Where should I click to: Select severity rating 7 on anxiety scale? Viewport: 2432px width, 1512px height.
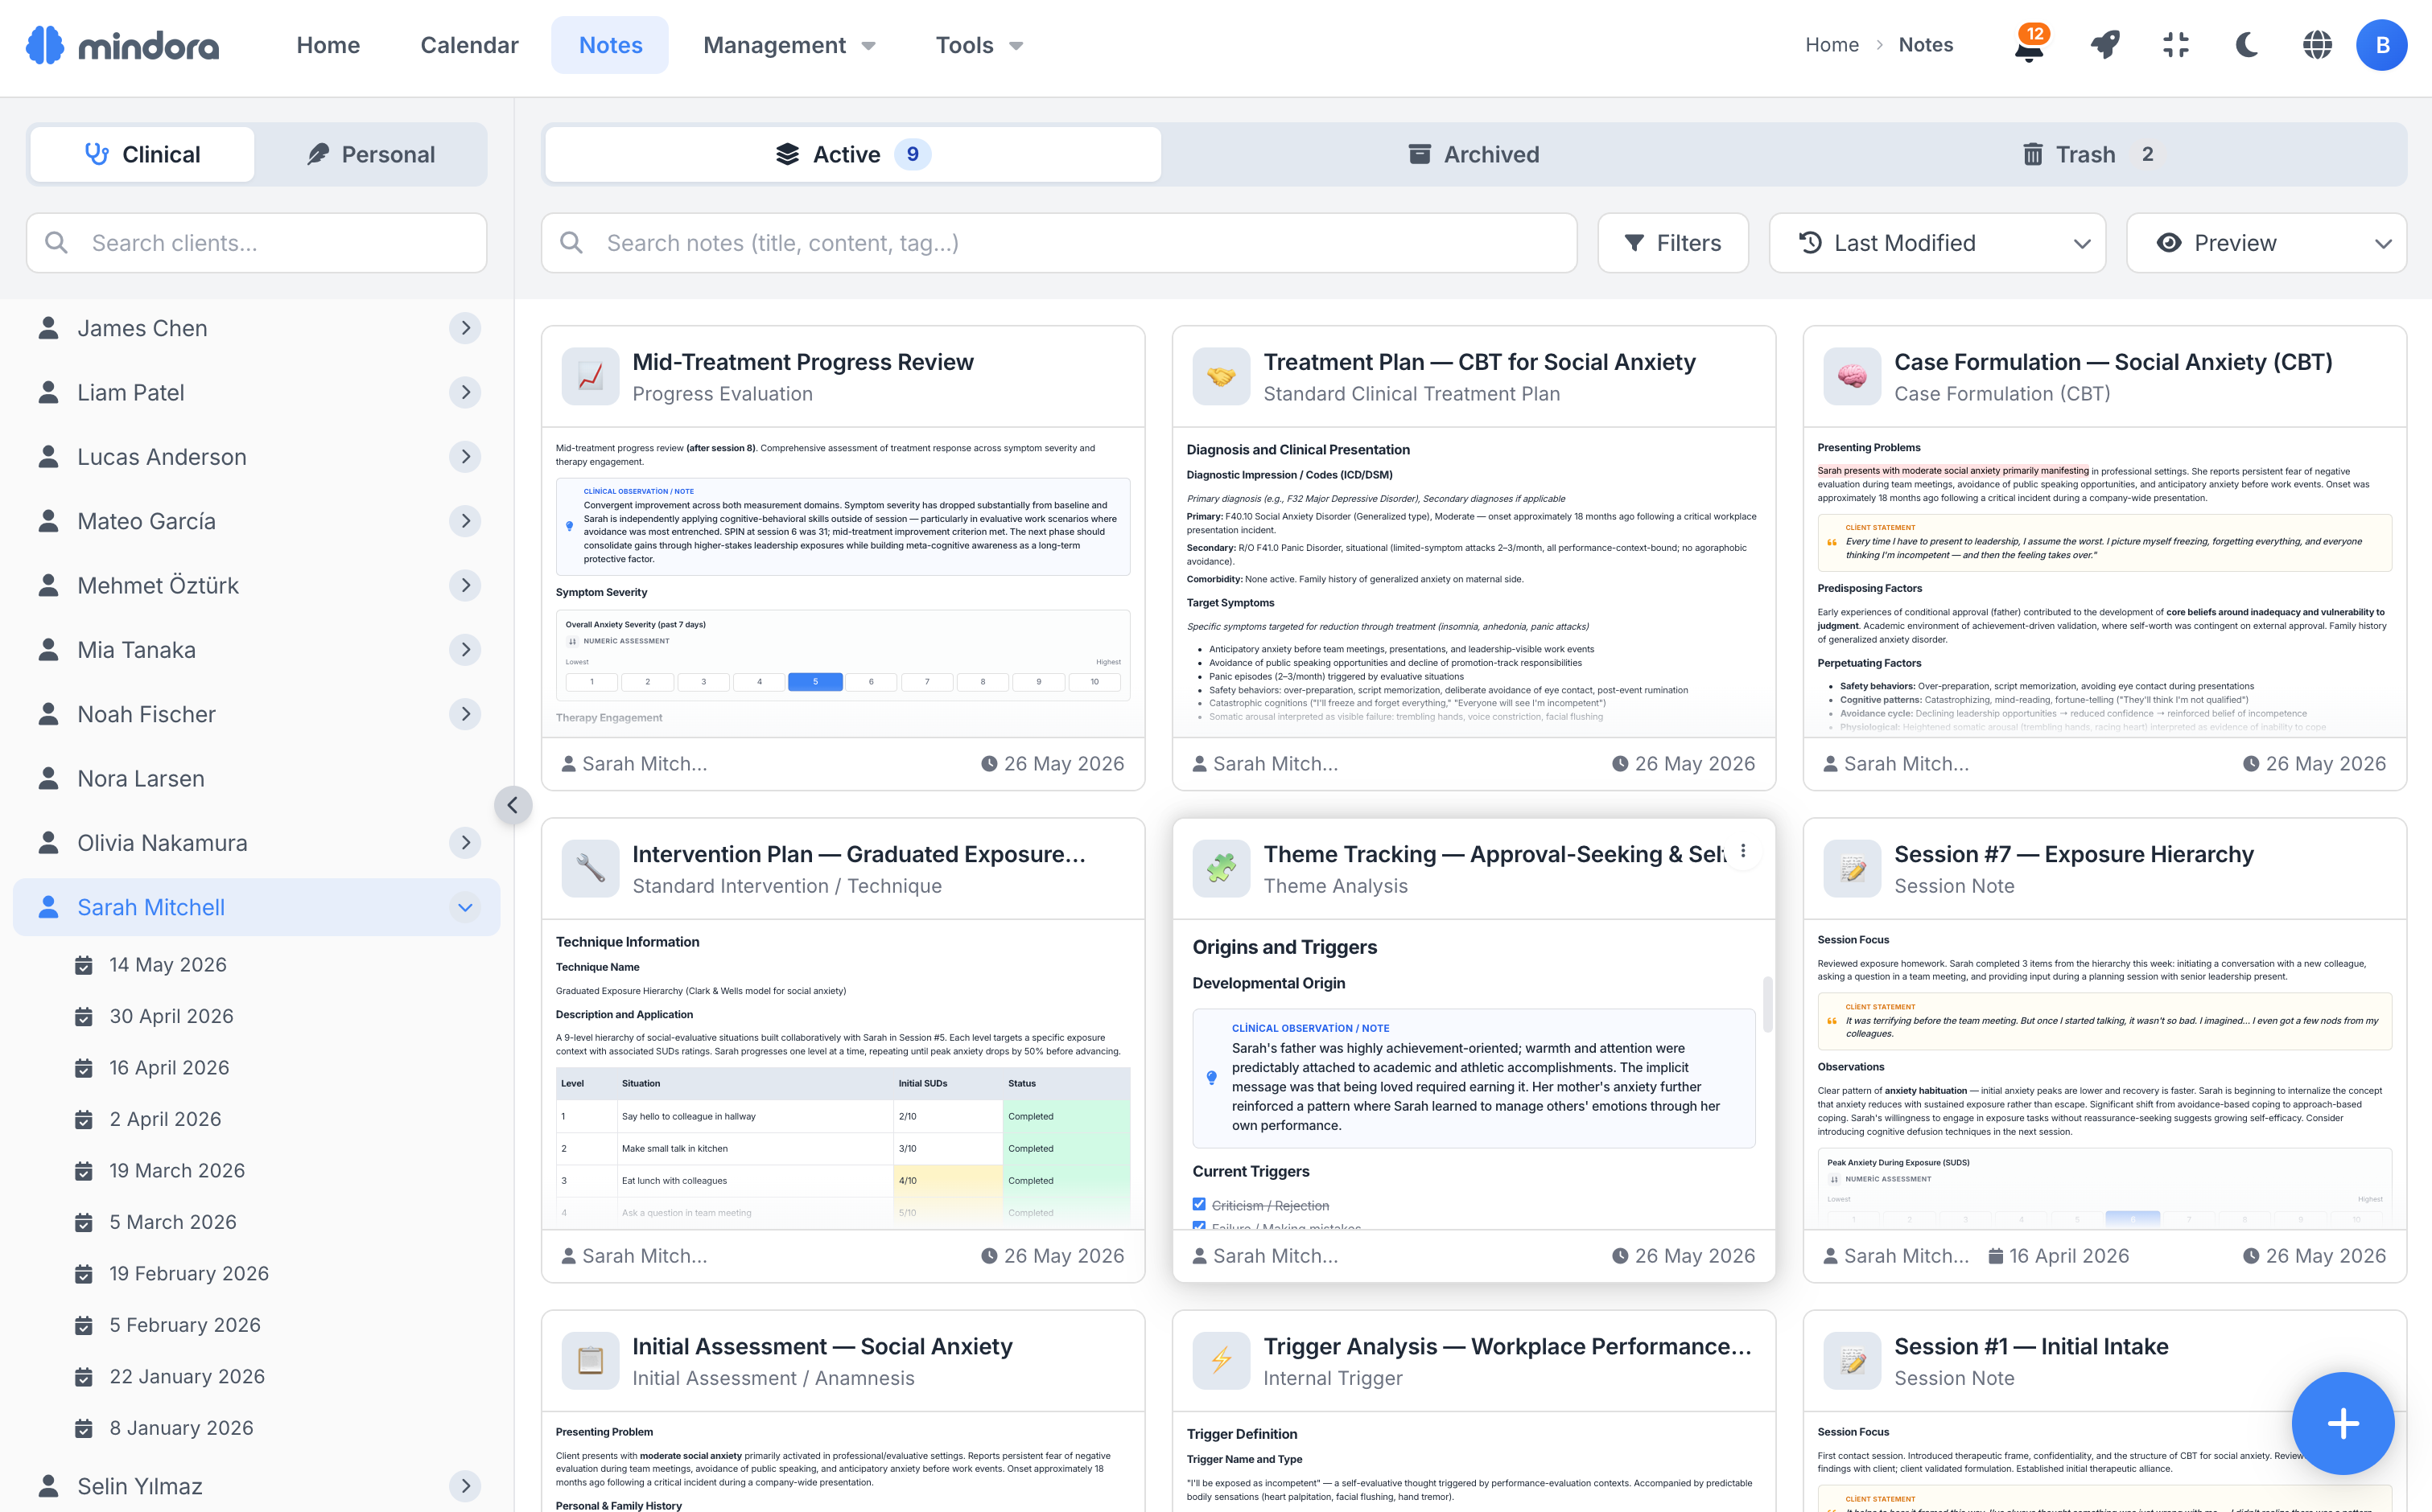(x=927, y=682)
